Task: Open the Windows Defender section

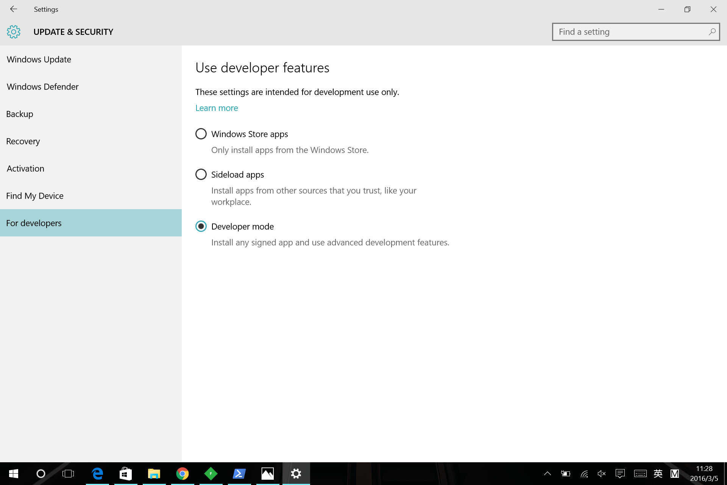Action: (43, 87)
